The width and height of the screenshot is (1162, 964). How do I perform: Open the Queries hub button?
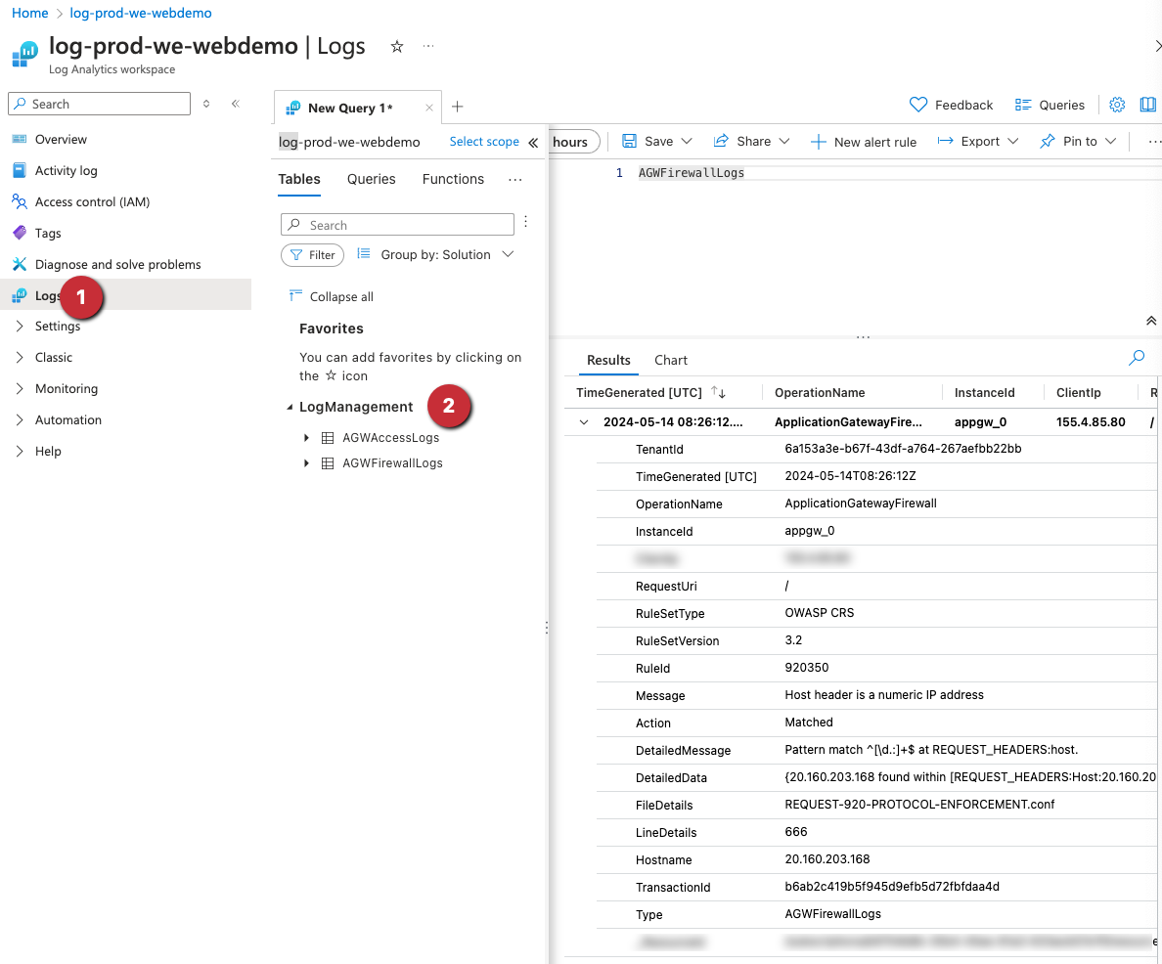point(1050,105)
